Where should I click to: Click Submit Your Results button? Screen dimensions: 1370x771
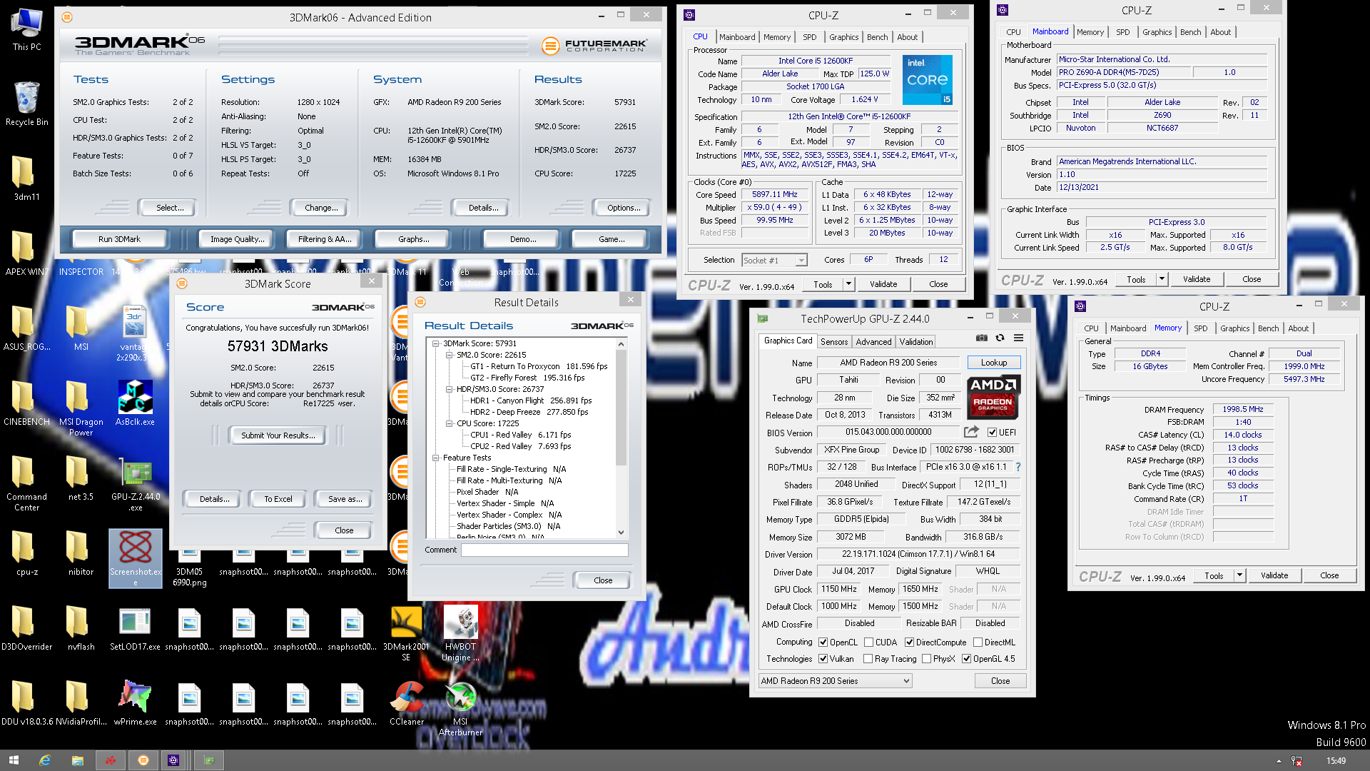pos(278,435)
